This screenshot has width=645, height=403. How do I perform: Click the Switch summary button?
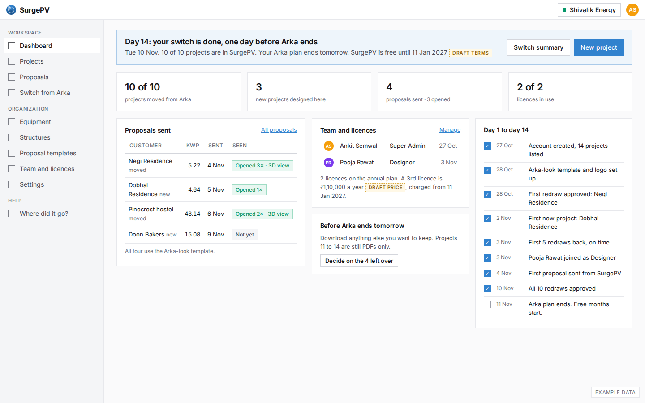pyautogui.click(x=538, y=47)
